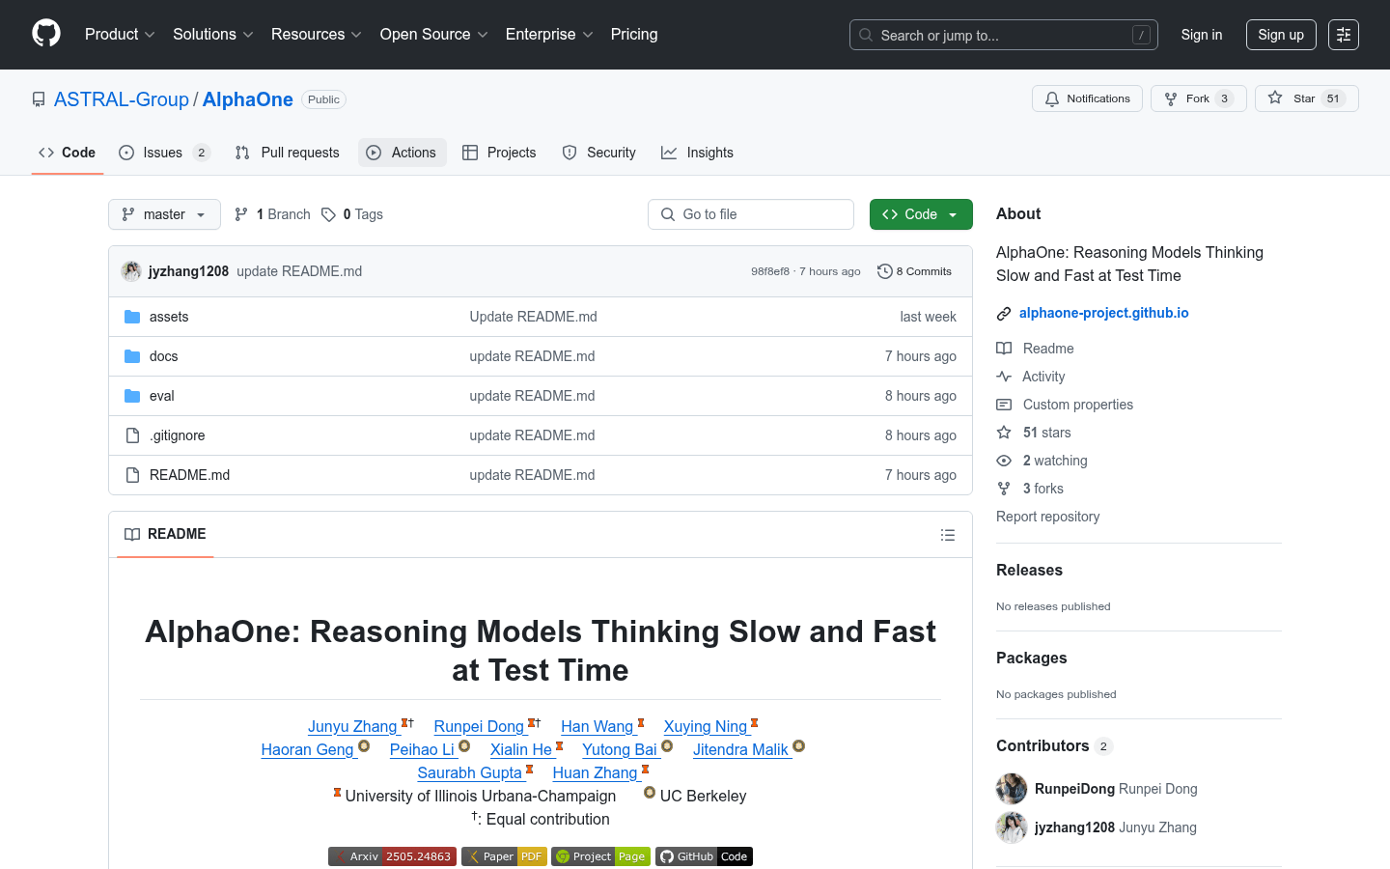Screen dimensions: 1390x869
Task: Click the Arxiv 2505.24863 badge
Action: coord(392,856)
